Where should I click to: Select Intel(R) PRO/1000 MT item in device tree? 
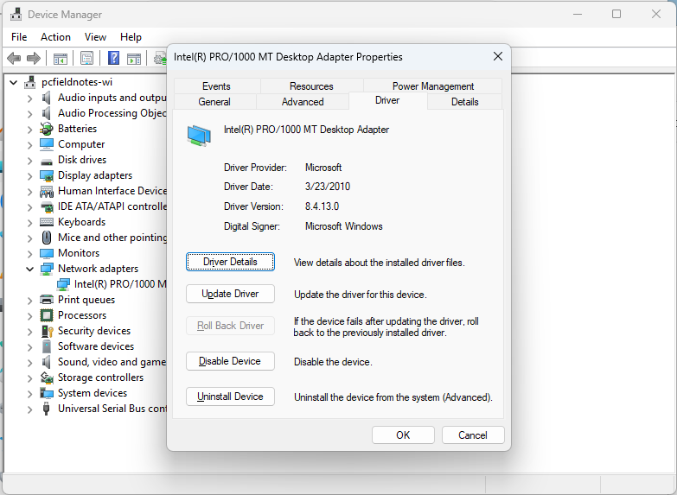point(120,284)
